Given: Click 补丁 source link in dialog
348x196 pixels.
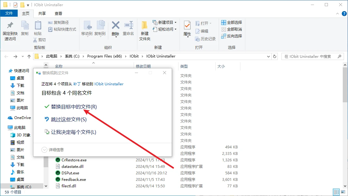Looking at the screenshot, I should click(x=77, y=84).
